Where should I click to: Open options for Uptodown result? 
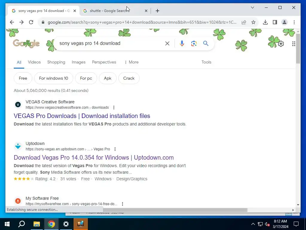[x=115, y=149]
